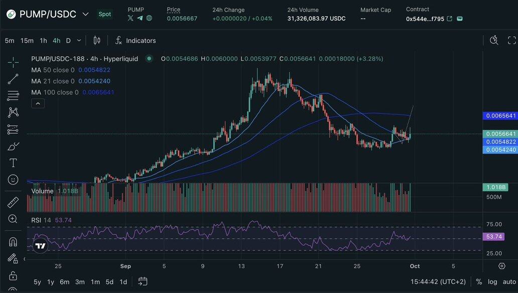Select the 4h timeframe
The image size is (518, 293).
(x=57, y=41)
